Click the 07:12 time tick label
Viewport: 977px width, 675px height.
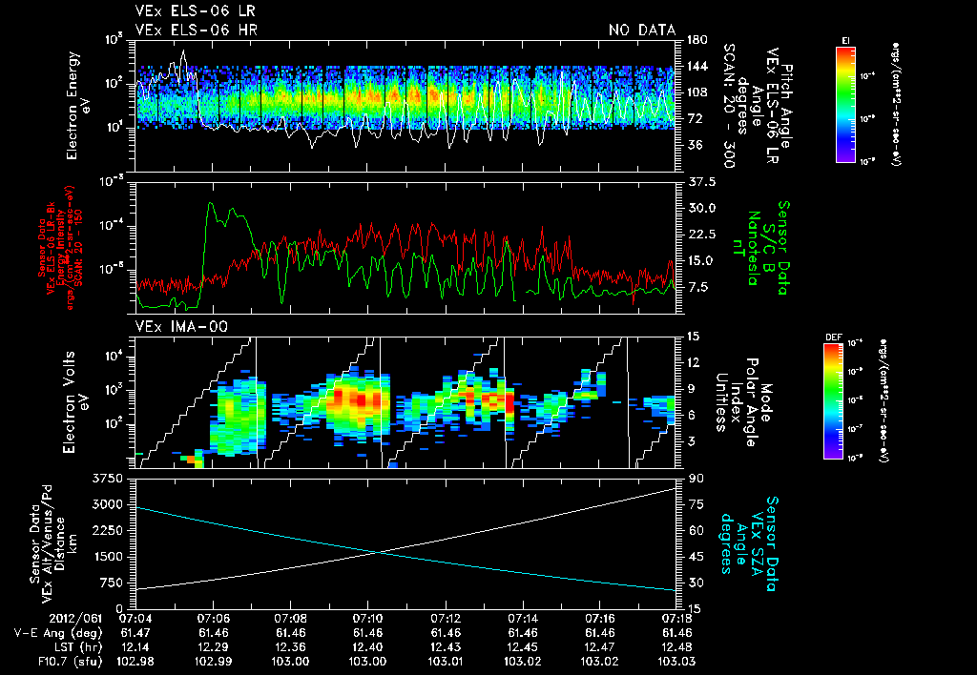point(445,619)
